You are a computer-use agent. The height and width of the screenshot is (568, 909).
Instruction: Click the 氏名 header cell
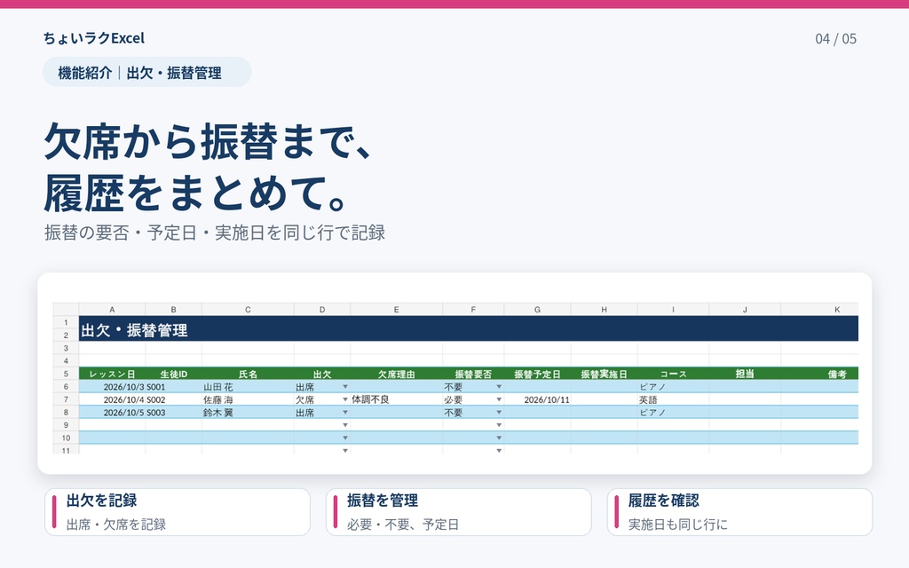248,374
